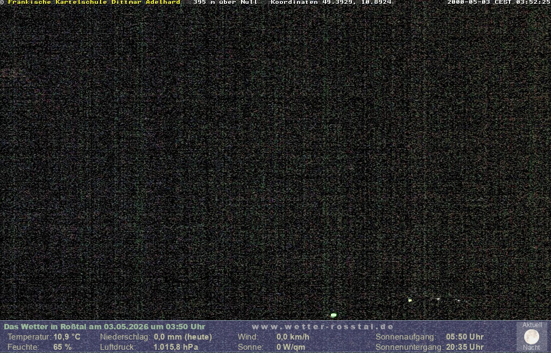Viewport: 551px width, 353px height.
Task: Click the timestamp 2000-05-03 CEST overlay
Action: [499, 2]
